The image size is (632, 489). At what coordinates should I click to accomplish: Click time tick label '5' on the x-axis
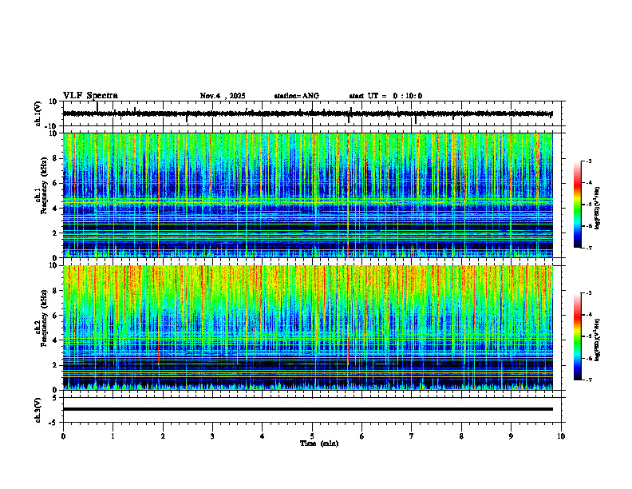click(312, 436)
